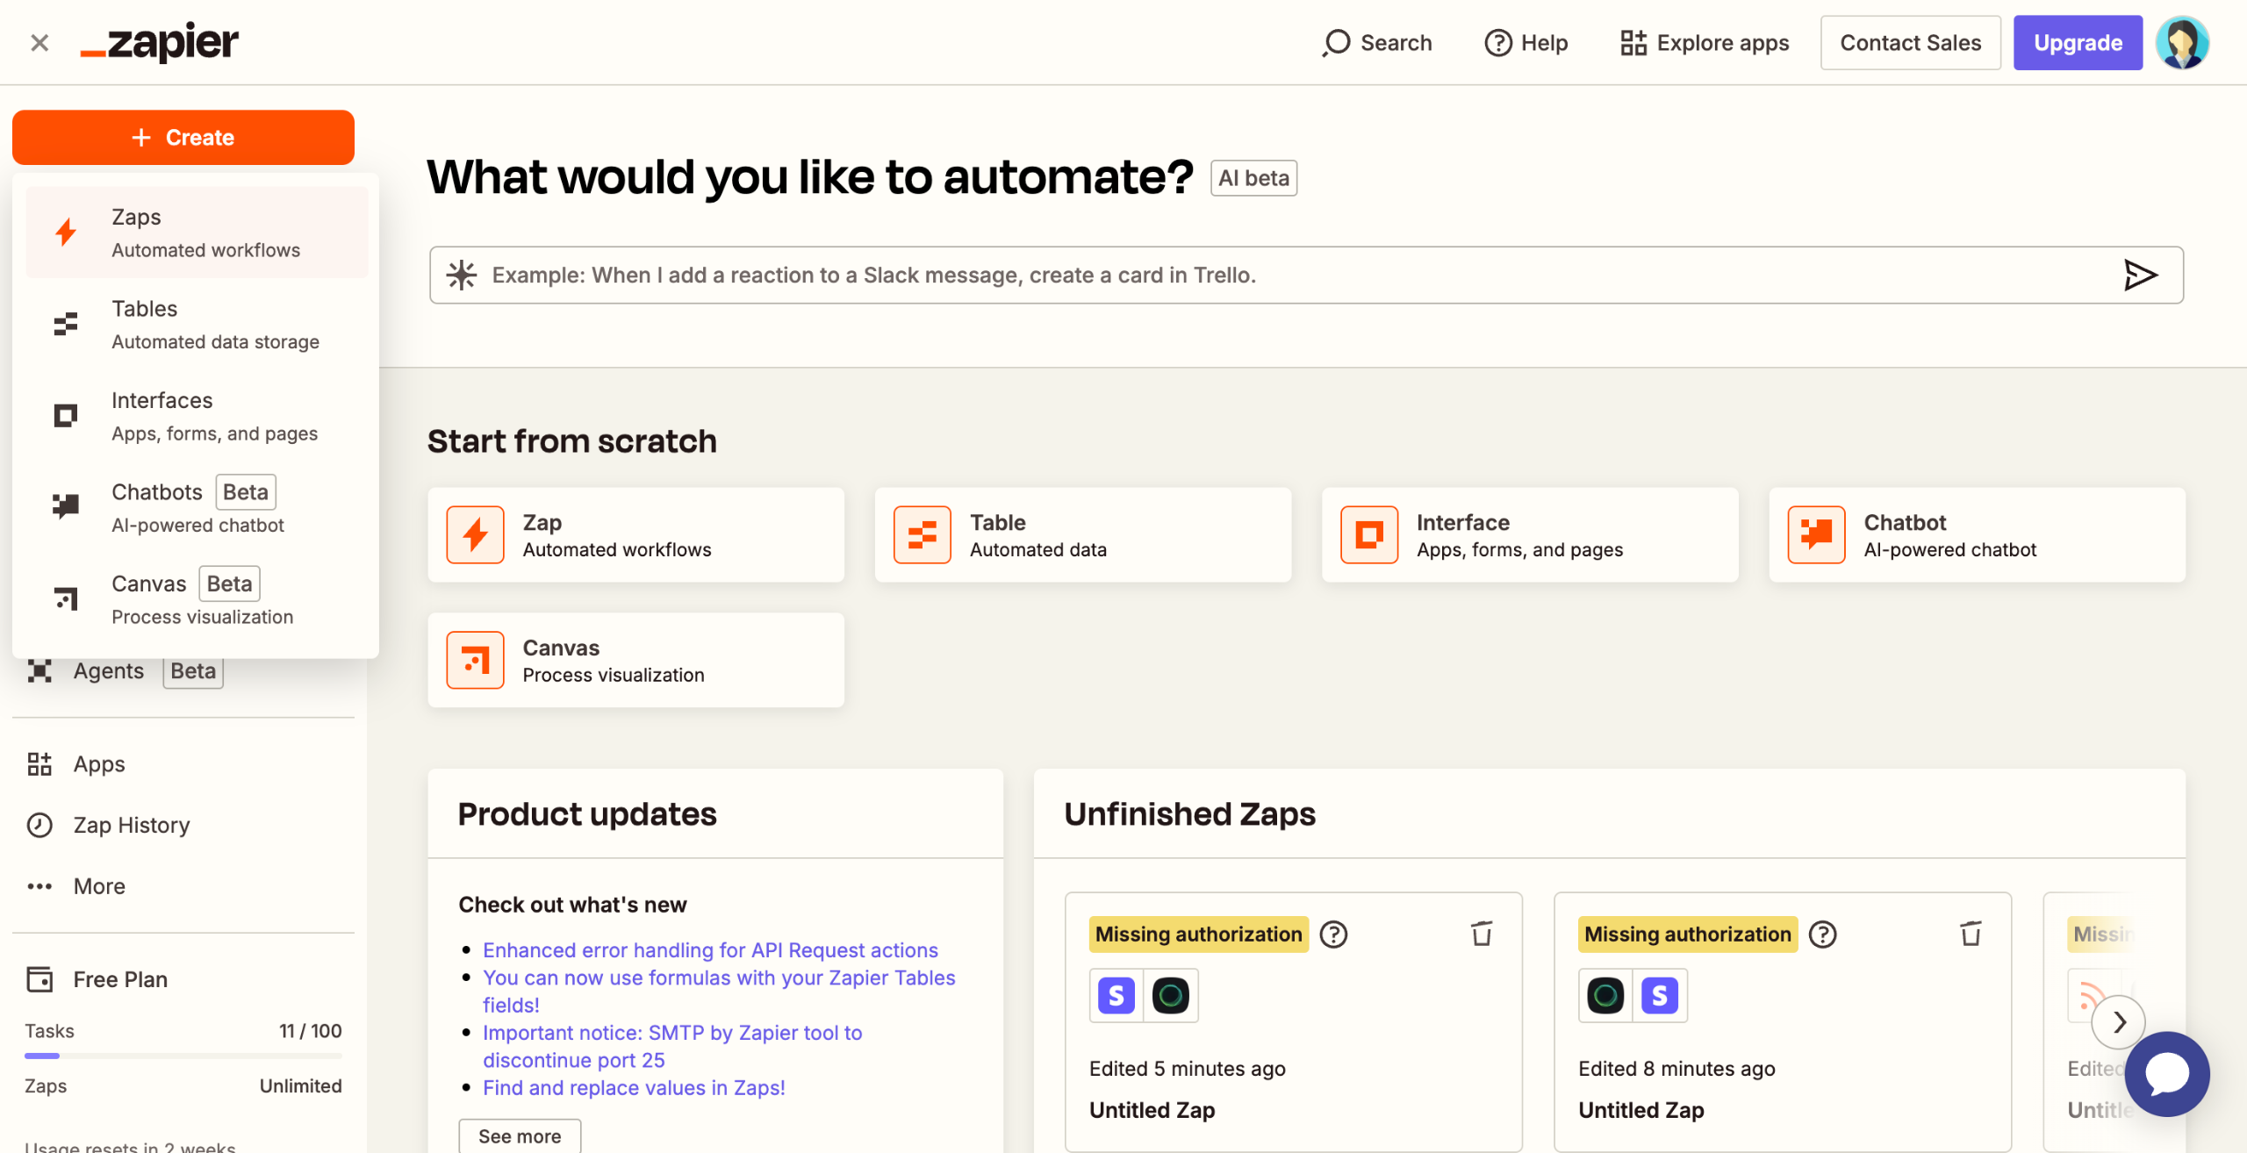2247x1153 pixels.
Task: Open link about Find and replace values
Action: (x=634, y=1087)
